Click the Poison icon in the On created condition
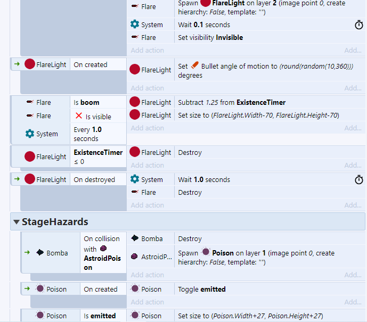367x322 pixels. click(x=39, y=289)
